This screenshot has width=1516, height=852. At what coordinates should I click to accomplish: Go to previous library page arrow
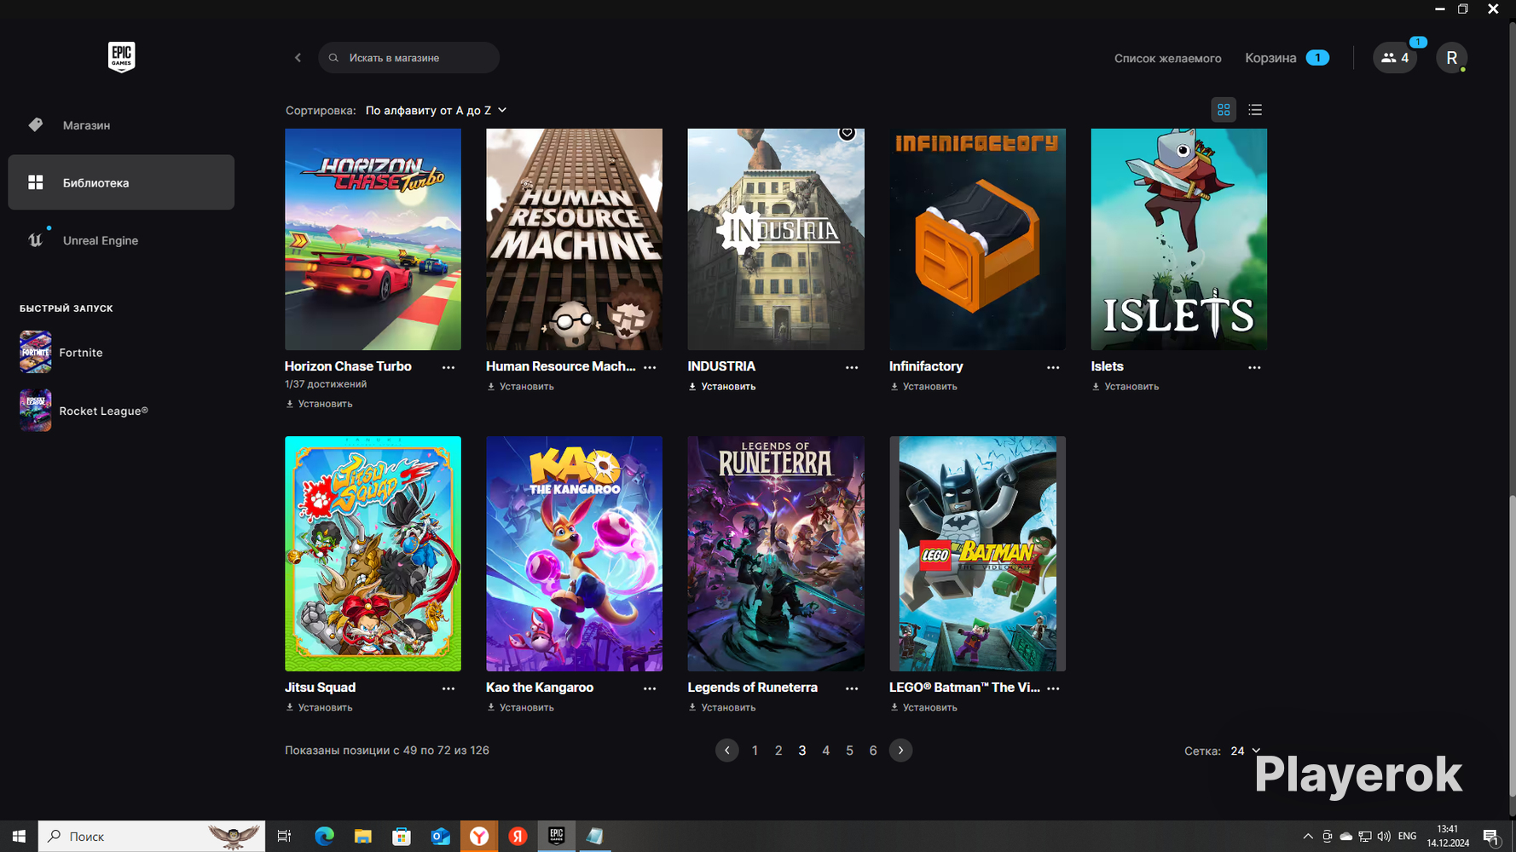726,751
